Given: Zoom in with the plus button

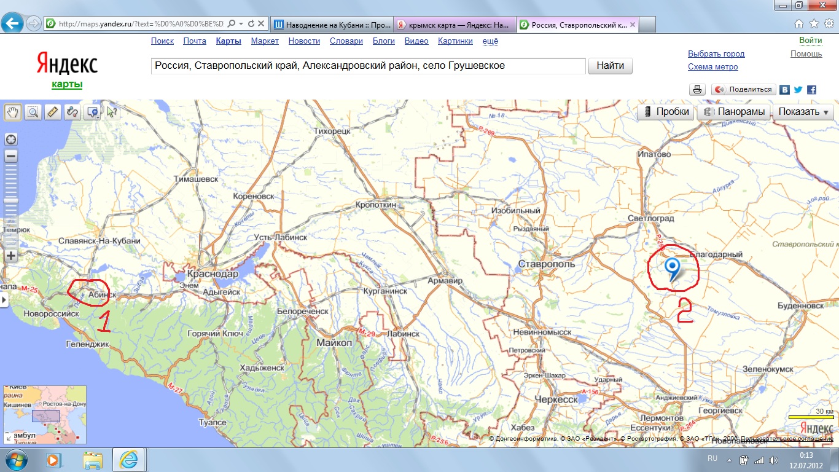Looking at the screenshot, I should click(x=11, y=256).
